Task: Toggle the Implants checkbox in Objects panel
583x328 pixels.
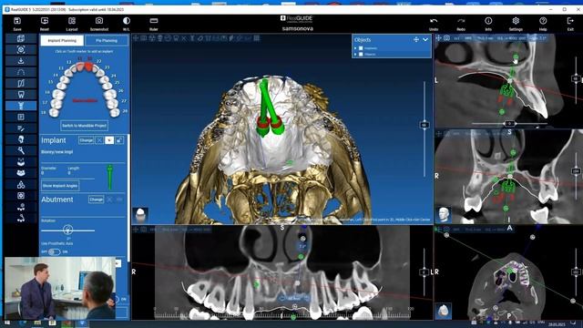Action: coord(361,48)
